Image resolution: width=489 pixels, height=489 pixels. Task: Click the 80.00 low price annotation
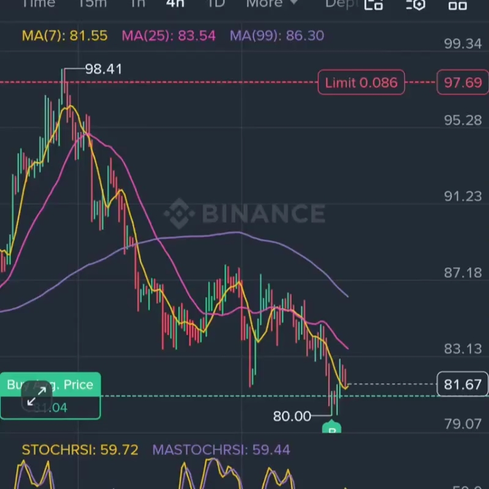(x=292, y=416)
